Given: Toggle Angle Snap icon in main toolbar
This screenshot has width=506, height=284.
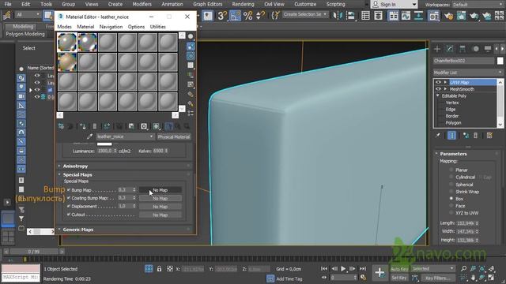Looking at the screenshot, I should pos(236,15).
